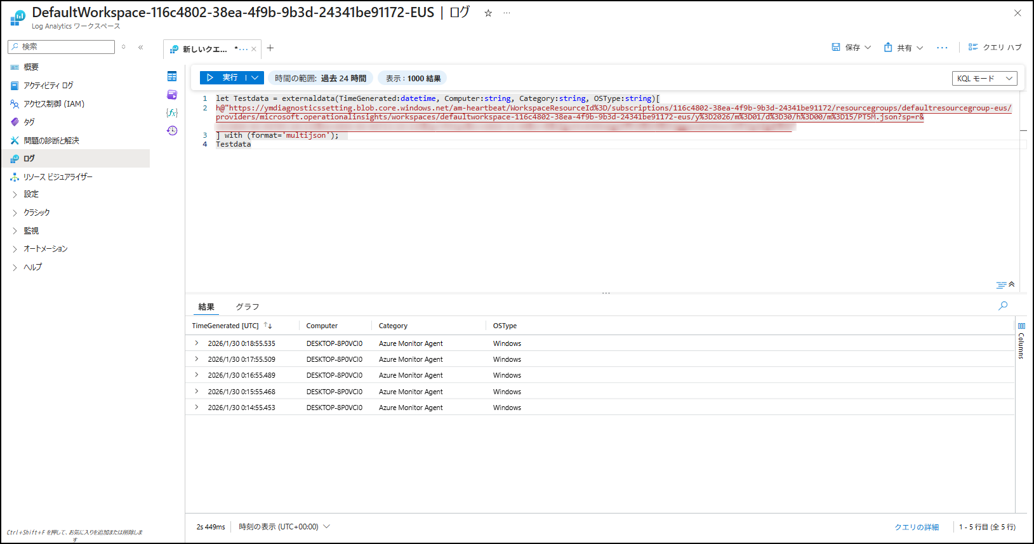Screen dimensions: 1034x544
Task: Select ログ in the sidebar
Action: pyautogui.click(x=76, y=159)
